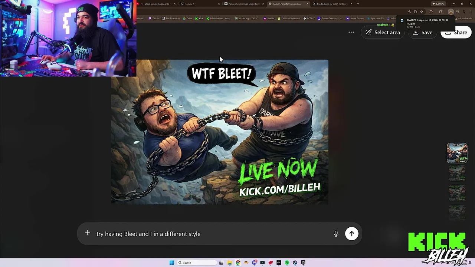Open the Windows Start menu
Image resolution: width=475 pixels, height=267 pixels.
click(172, 263)
